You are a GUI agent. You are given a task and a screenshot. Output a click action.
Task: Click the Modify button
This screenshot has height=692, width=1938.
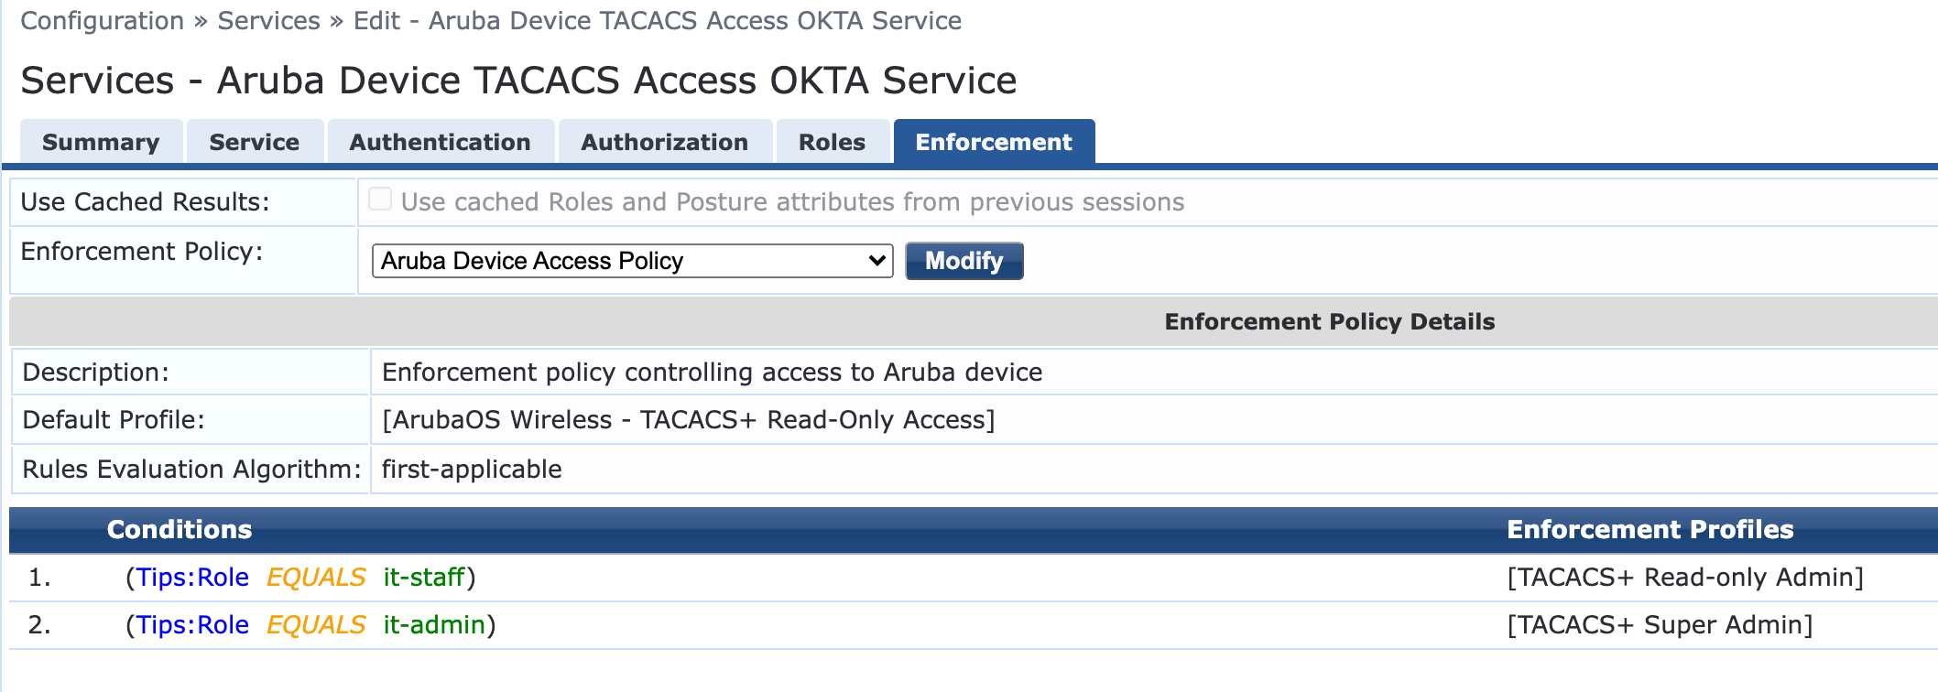pos(964,260)
